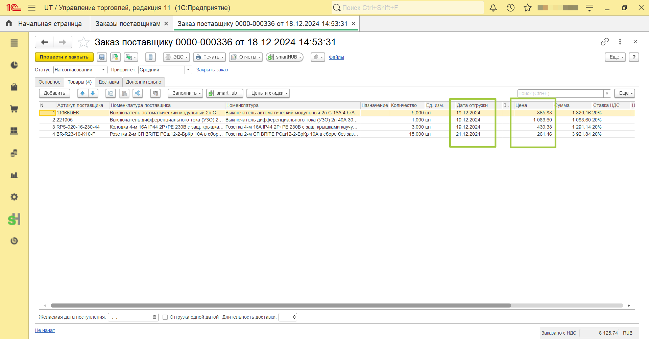The height and width of the screenshot is (339, 649).
Task: Move row up with blue arrow
Action: point(82,93)
